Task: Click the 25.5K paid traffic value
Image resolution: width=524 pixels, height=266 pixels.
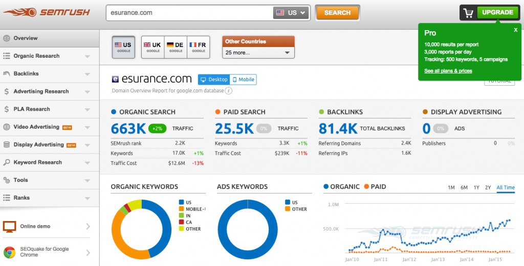Action: pos(234,129)
